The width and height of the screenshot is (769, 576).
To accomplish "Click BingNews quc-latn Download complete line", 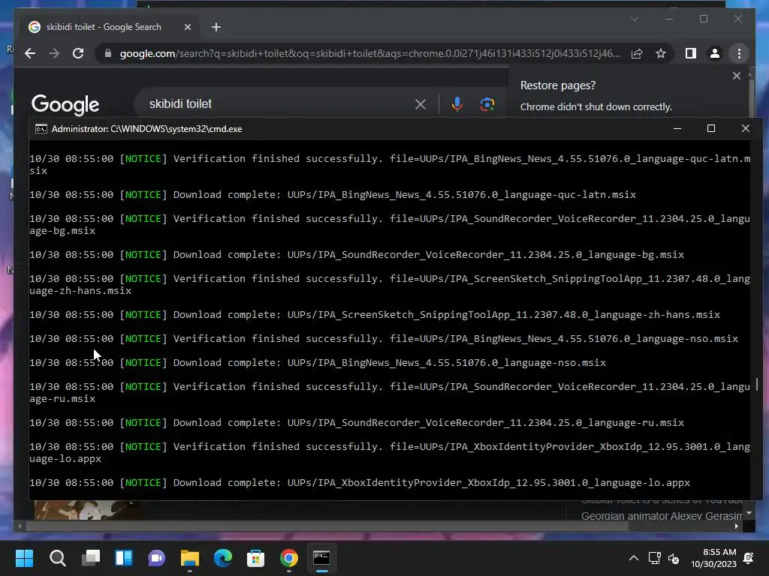I will pyautogui.click(x=333, y=194).
